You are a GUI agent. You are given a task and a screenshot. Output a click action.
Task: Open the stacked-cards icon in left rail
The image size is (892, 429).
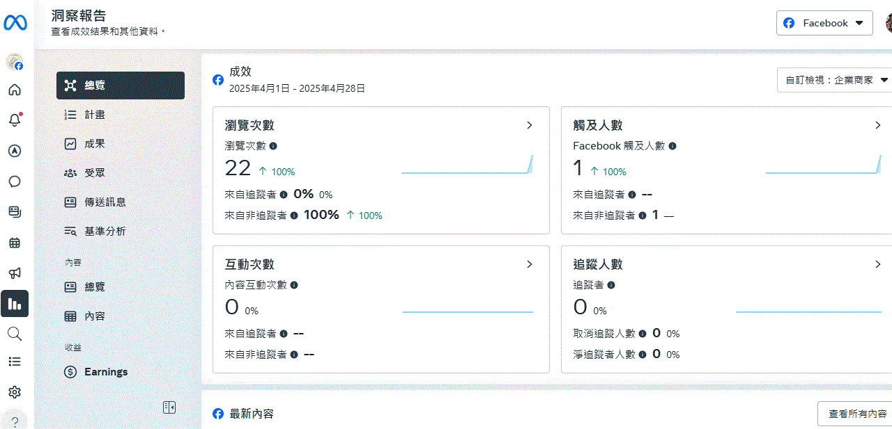15,212
